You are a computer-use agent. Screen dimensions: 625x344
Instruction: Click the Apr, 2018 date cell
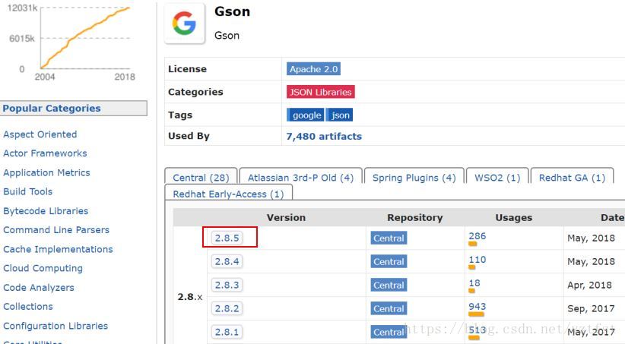point(589,285)
